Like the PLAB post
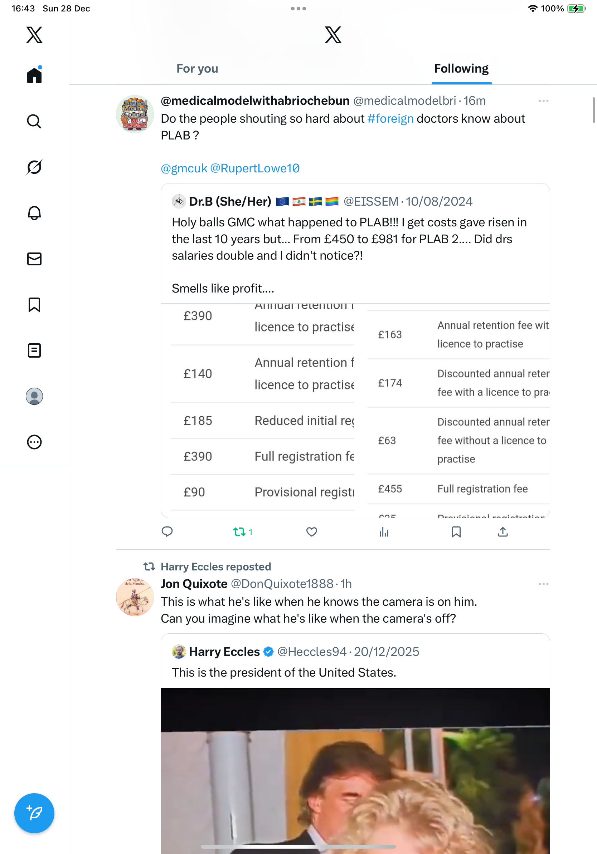The height and width of the screenshot is (854, 597). (311, 532)
